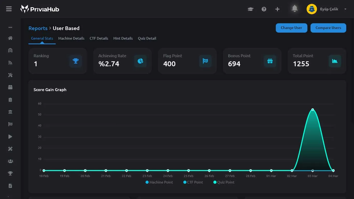This screenshot has height=199, width=354.
Task: Select the 03 Mar peak data point
Action: point(313,109)
